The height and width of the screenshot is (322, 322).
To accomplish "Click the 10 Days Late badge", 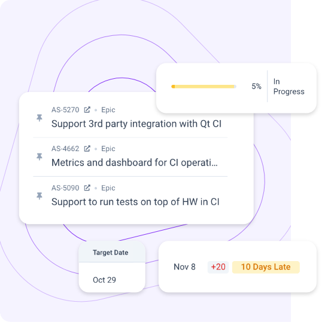I will coord(266,267).
